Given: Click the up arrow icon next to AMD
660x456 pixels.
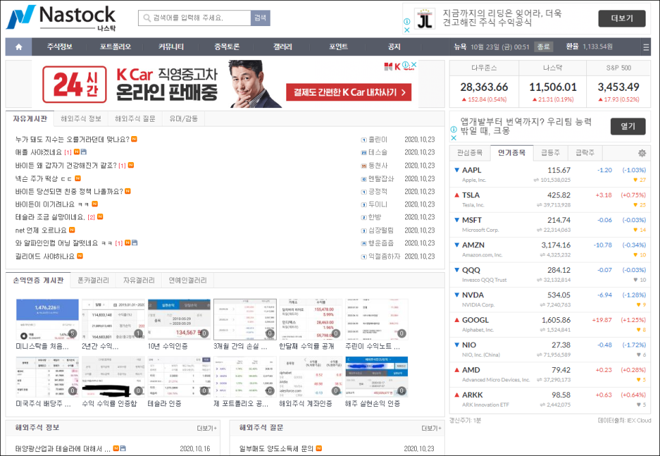Looking at the screenshot, I should click(x=456, y=370).
